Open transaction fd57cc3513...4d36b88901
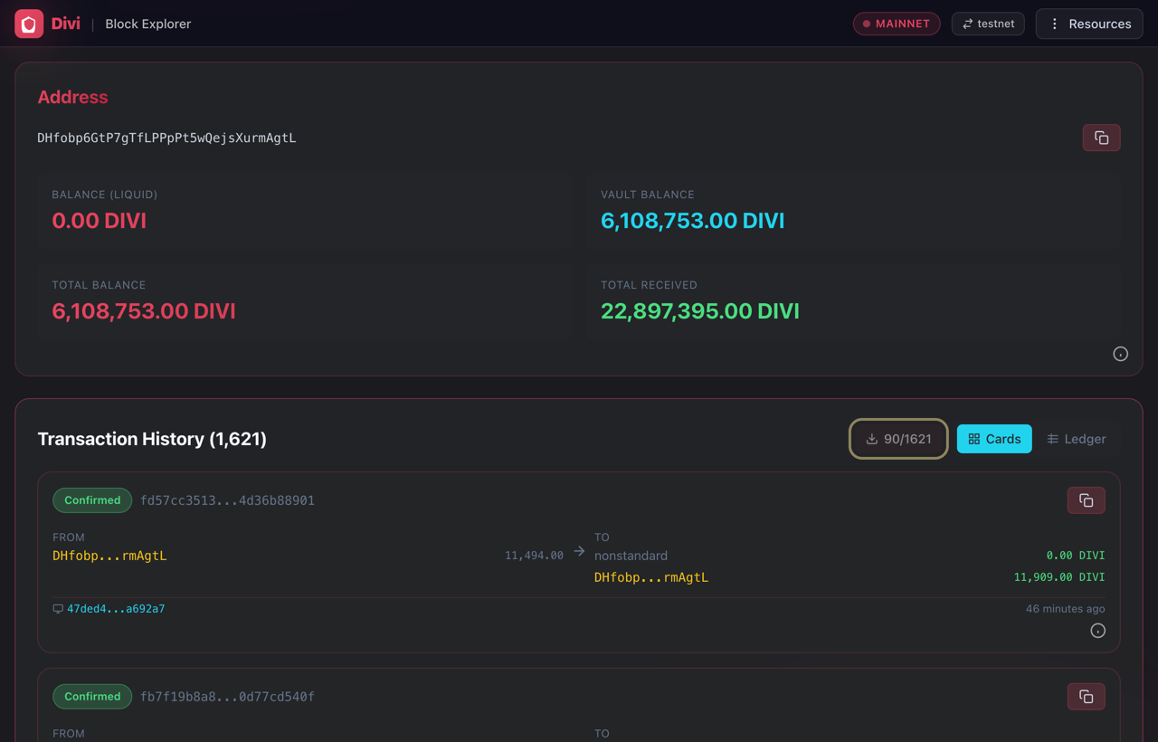Image resolution: width=1158 pixels, height=742 pixels. (x=227, y=500)
